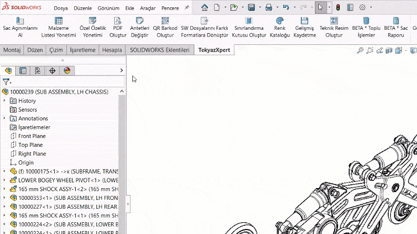Select the ConfigurationManager tab icon
Image resolution: width=417 pixels, height=234 pixels.
coord(38,70)
